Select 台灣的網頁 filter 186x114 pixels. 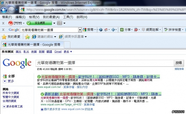10,101
